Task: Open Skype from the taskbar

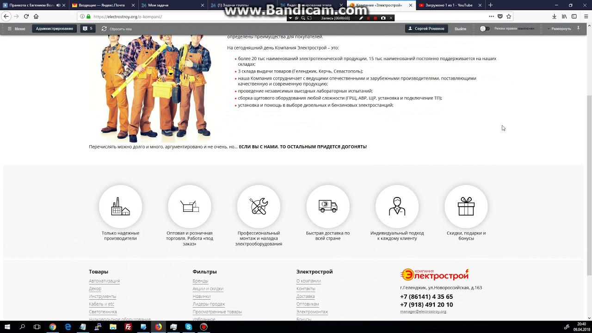Action: (x=189, y=327)
